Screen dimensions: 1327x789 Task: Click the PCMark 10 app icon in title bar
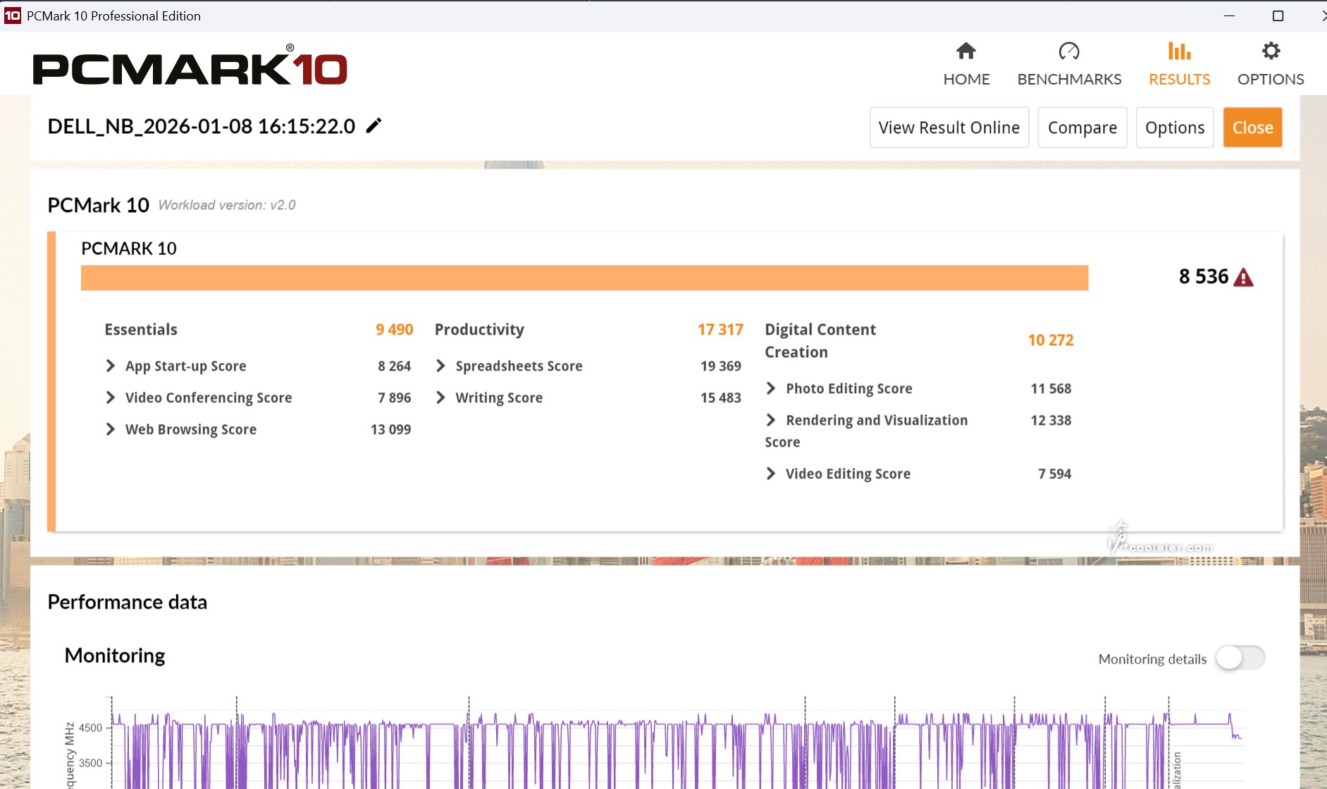click(x=12, y=15)
